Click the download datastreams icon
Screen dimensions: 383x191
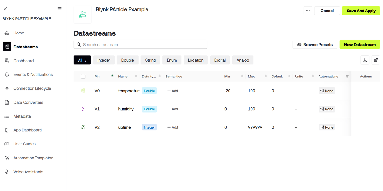[365, 60]
